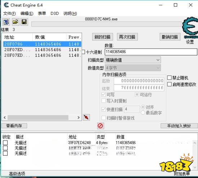Click the 地址 column header in results
This screenshot has height=178, width=198.
[17, 37]
